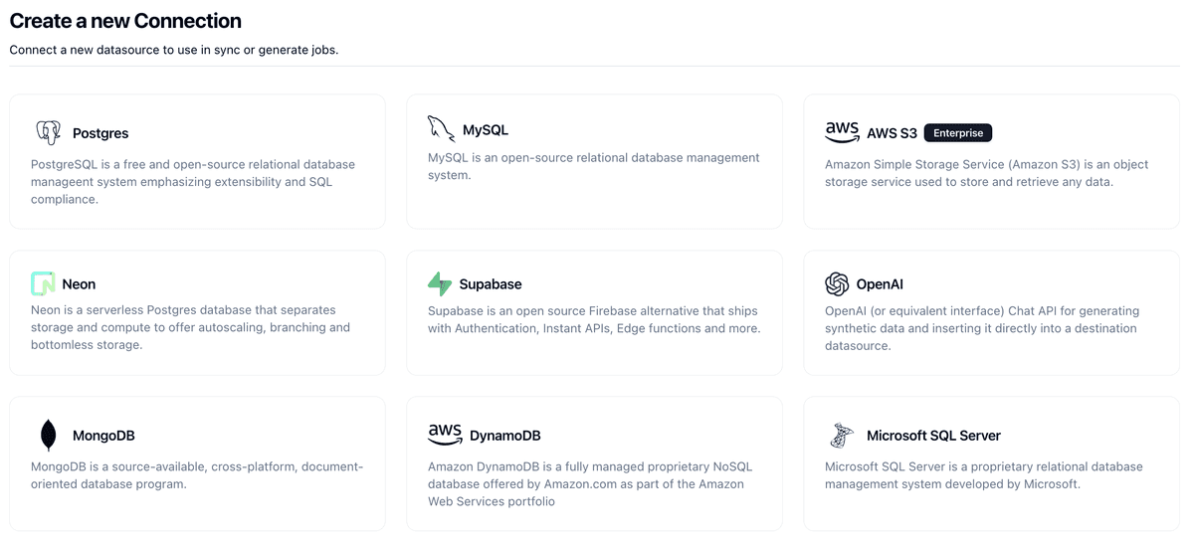1194x546 pixels.
Task: Select the Neon card description text
Action: click(x=191, y=328)
